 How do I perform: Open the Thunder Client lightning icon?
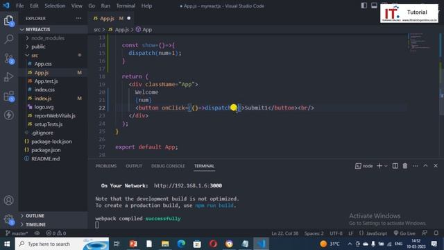[9, 115]
